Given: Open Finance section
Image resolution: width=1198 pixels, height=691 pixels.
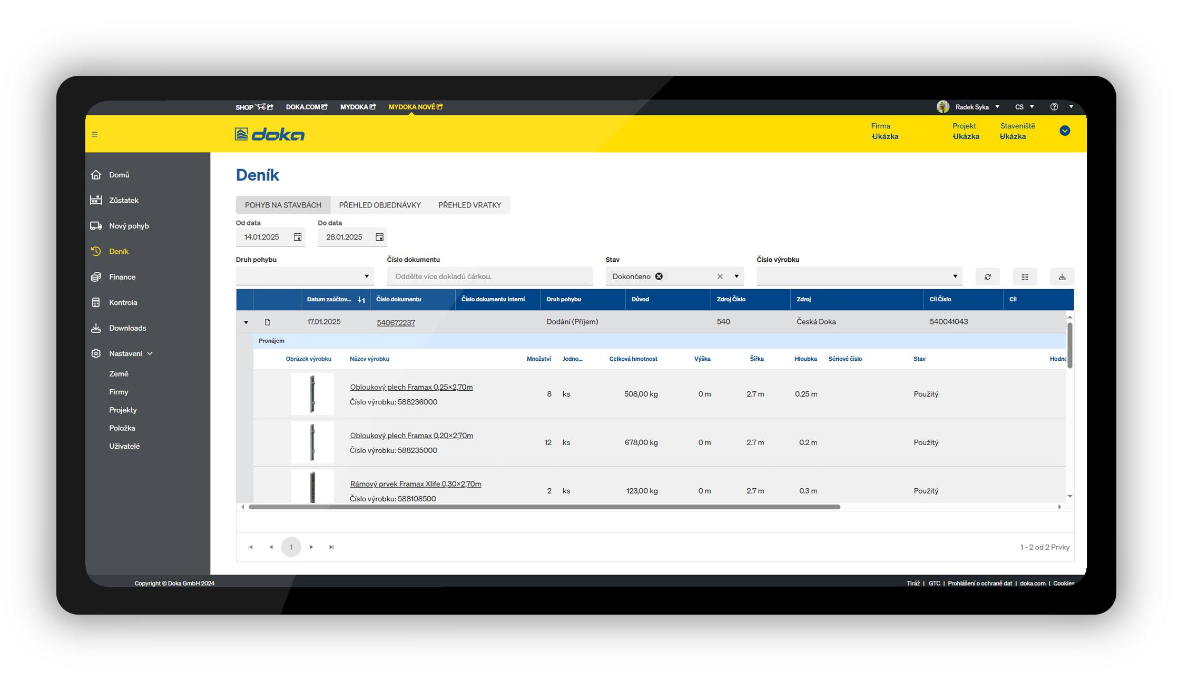Looking at the screenshot, I should coord(122,277).
